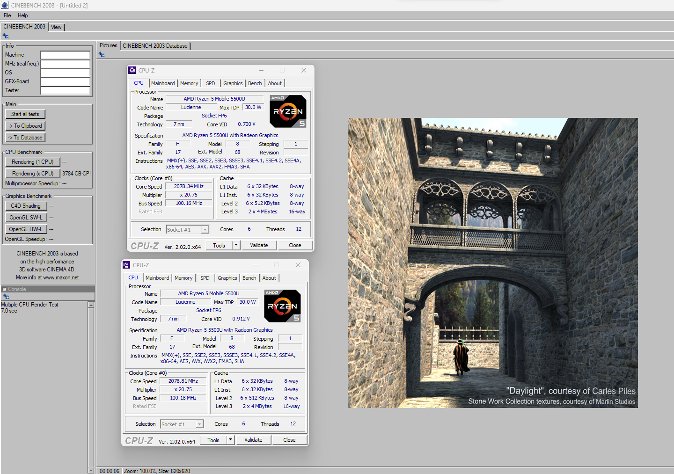Click the 2078.81 MHz core speed value
Viewport: 674px width, 474px height.
(x=183, y=381)
